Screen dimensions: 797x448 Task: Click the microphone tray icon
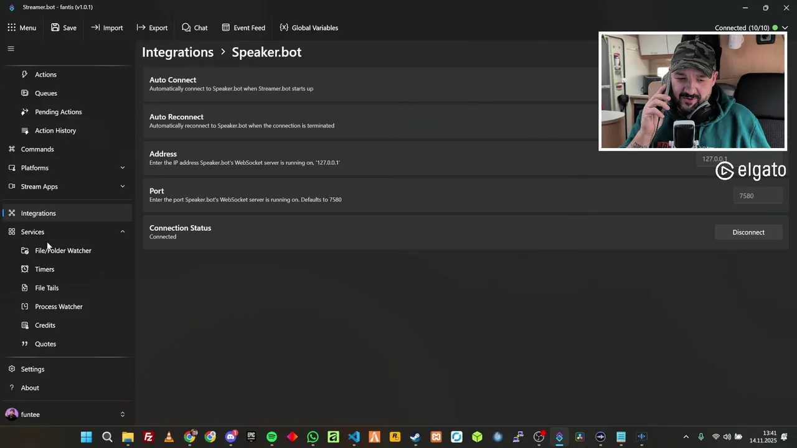point(700,437)
